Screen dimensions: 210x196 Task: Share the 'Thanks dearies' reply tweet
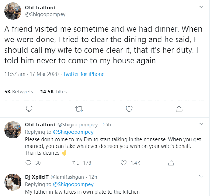(x=171, y=163)
